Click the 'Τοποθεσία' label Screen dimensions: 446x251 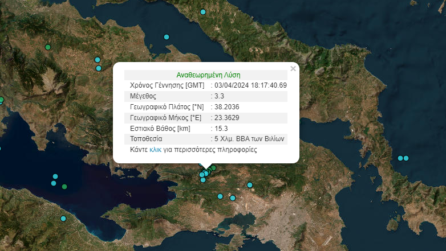[x=146, y=139]
